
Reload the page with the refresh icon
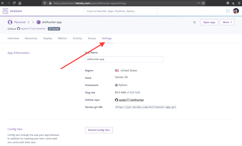[x=14, y=3]
